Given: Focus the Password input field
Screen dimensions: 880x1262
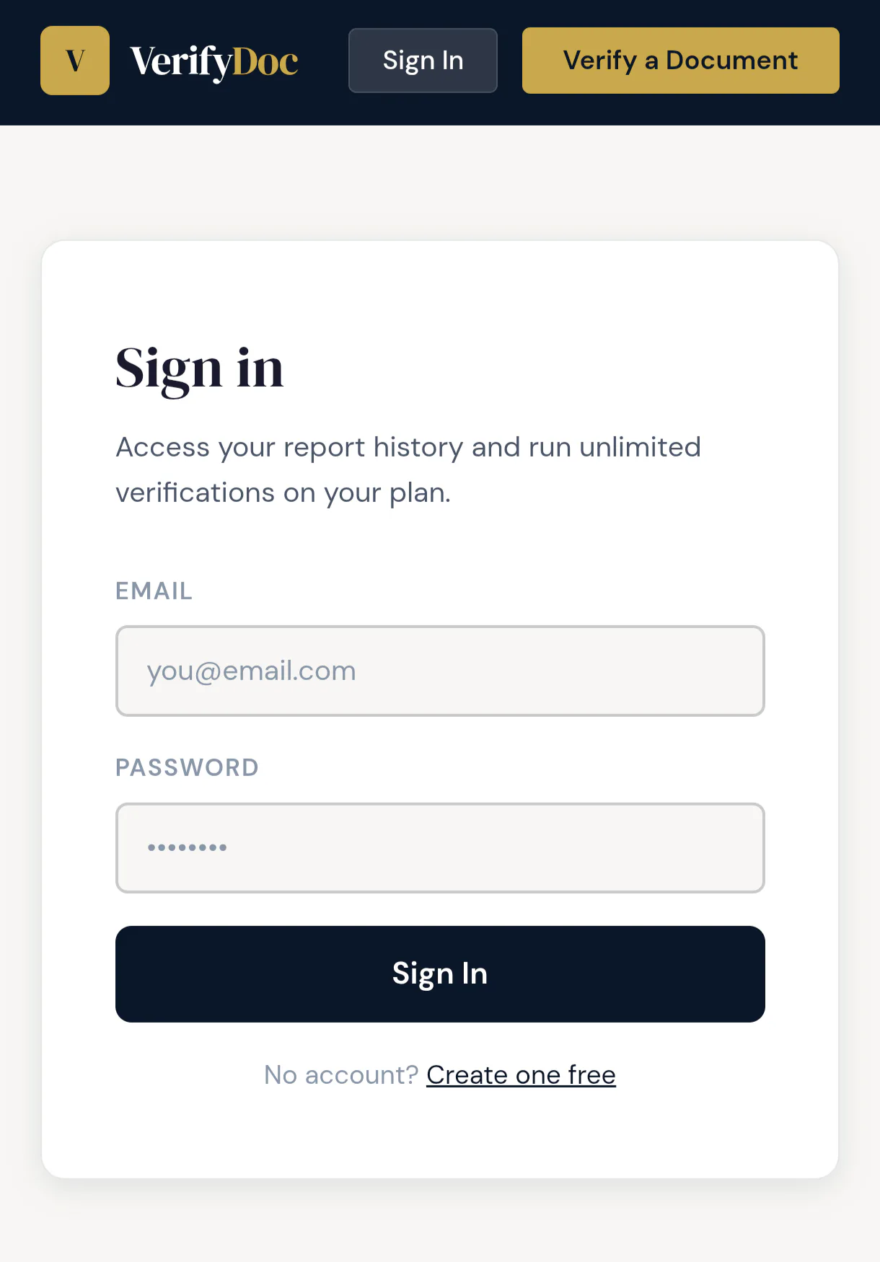Looking at the screenshot, I should tap(440, 848).
